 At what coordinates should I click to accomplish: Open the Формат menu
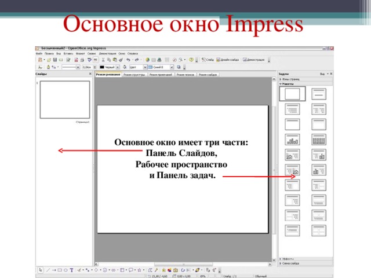click(80, 54)
